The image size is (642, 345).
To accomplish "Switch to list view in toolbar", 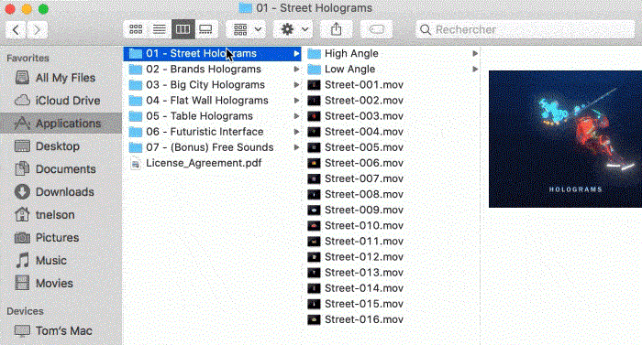I will 160,29.
